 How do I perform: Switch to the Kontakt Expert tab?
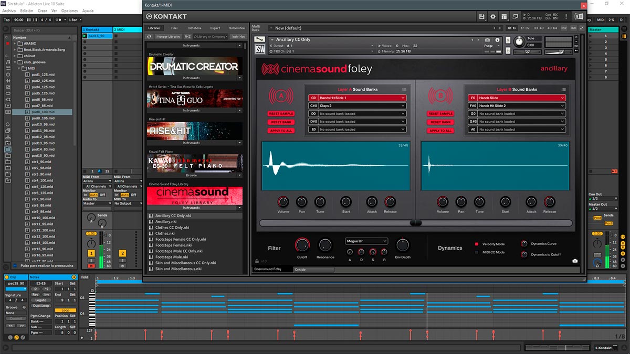click(x=215, y=28)
